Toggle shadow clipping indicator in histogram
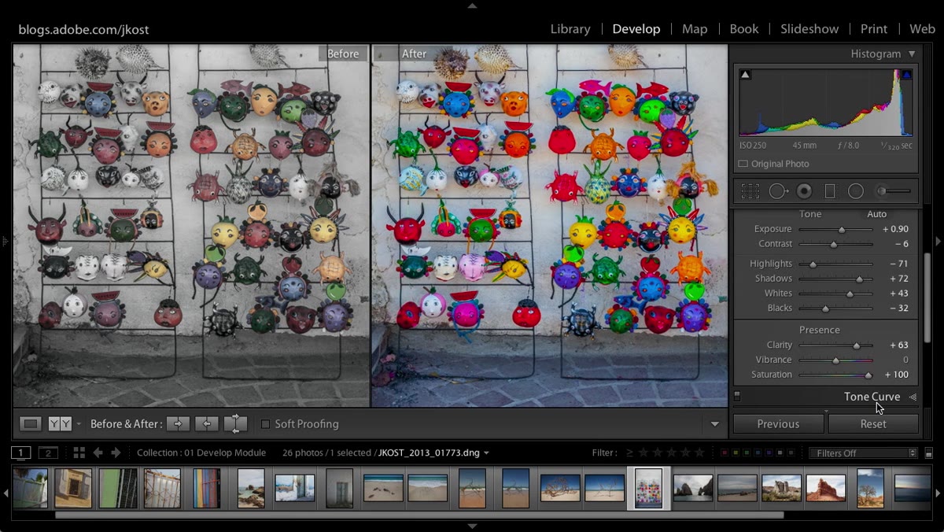 [x=746, y=75]
